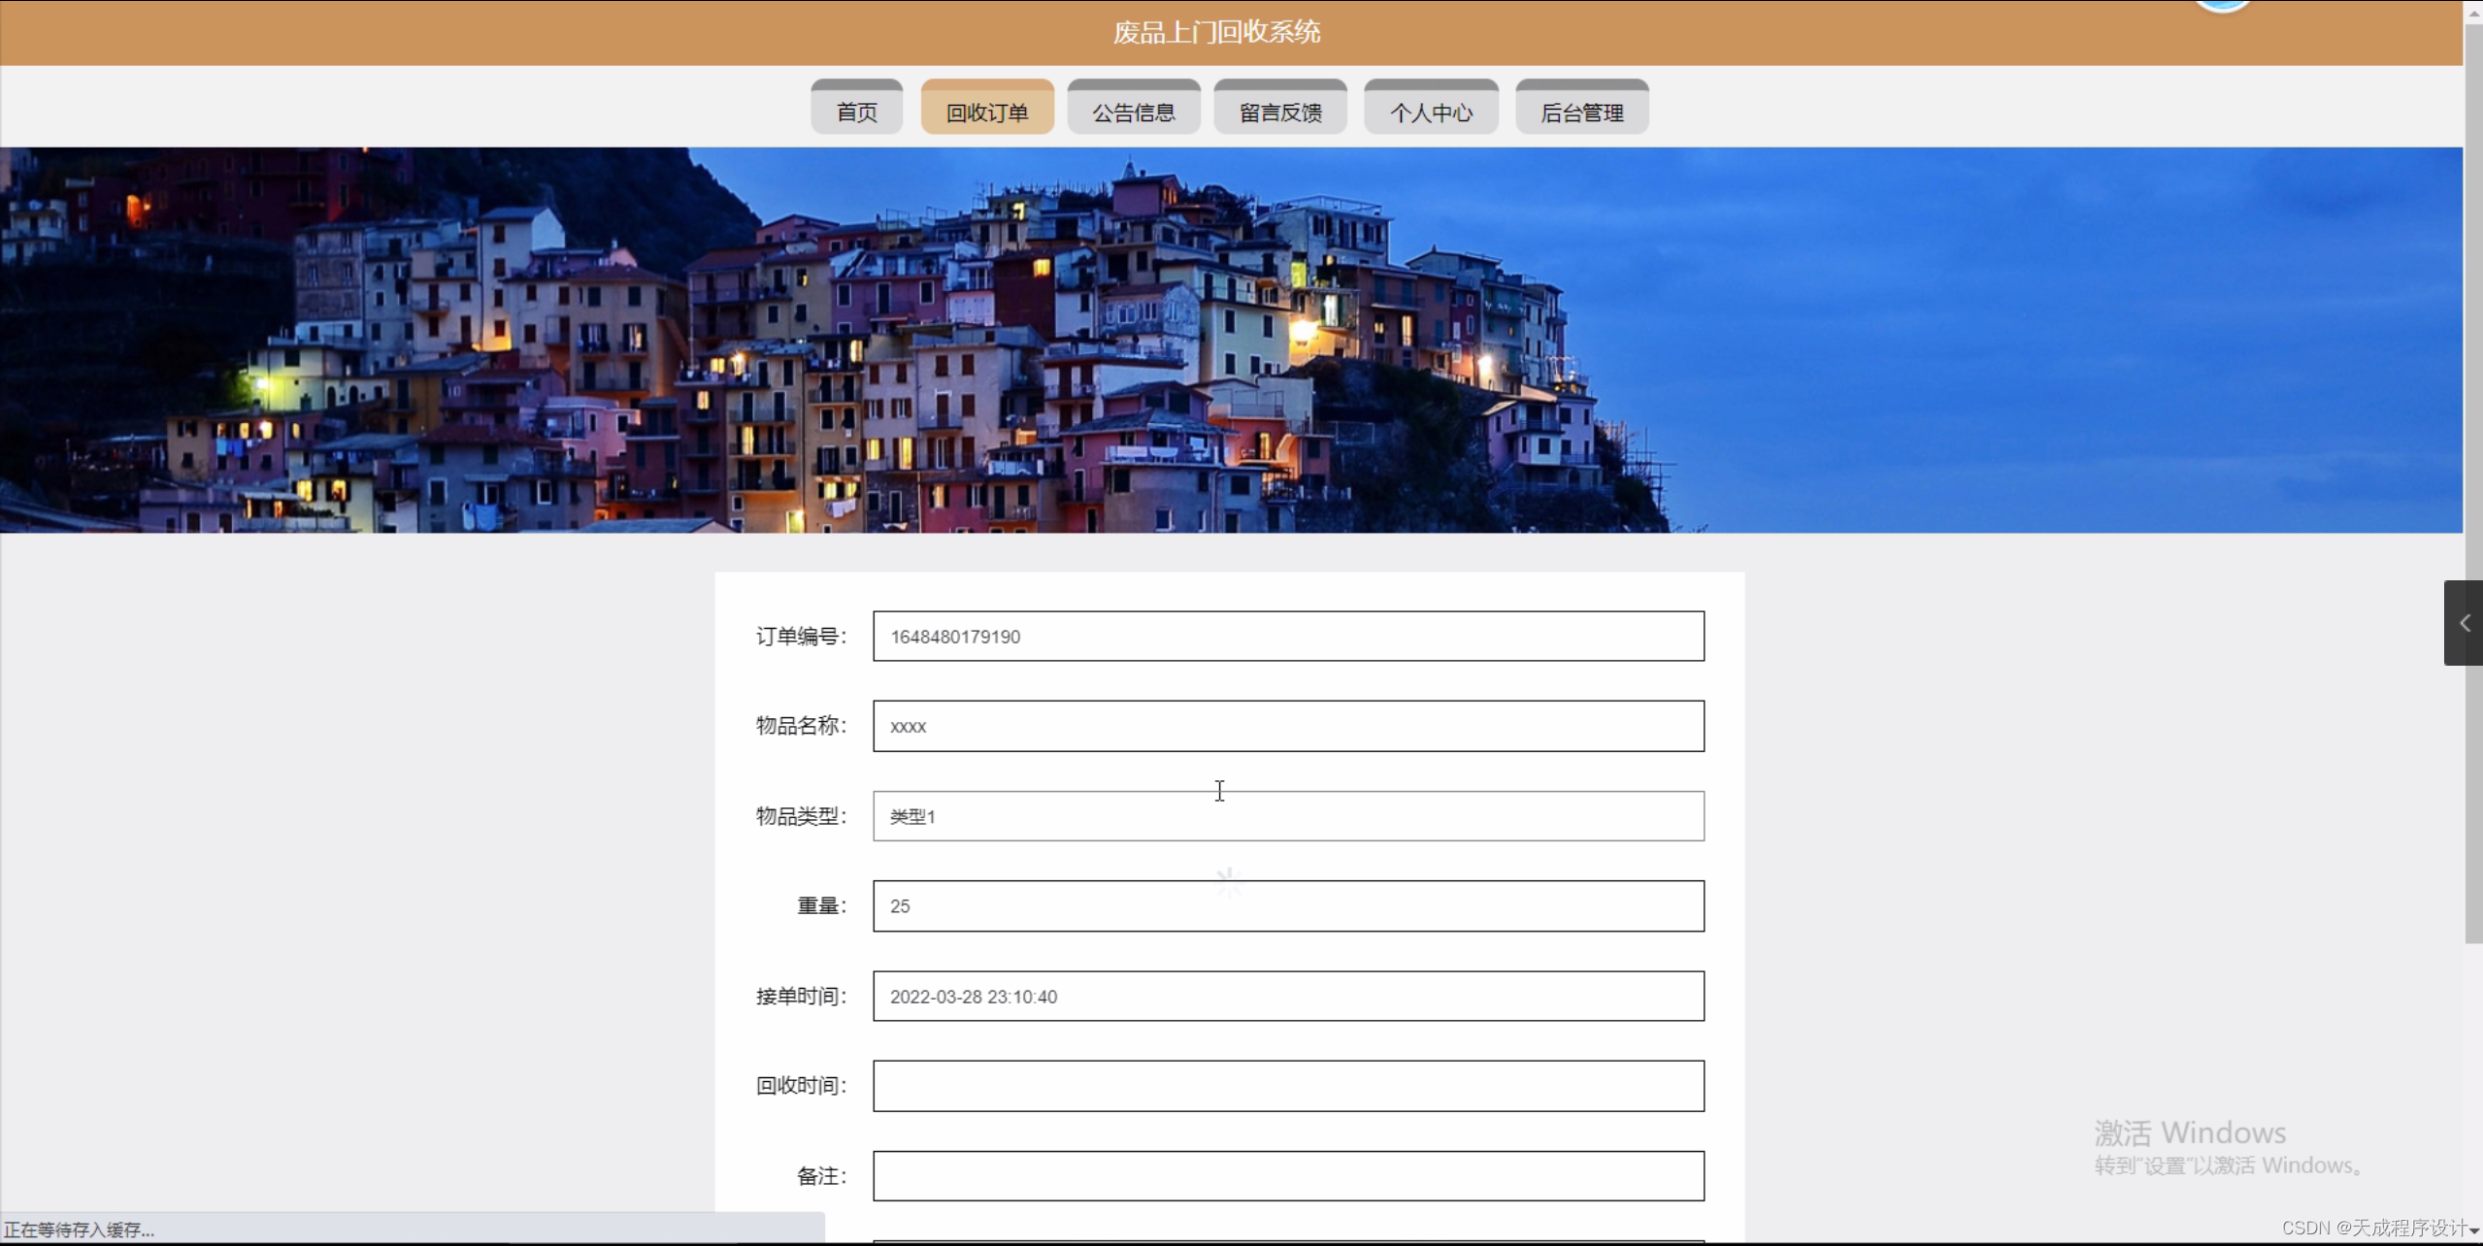
Task: Open the 个人中心 tab
Action: tap(1430, 112)
